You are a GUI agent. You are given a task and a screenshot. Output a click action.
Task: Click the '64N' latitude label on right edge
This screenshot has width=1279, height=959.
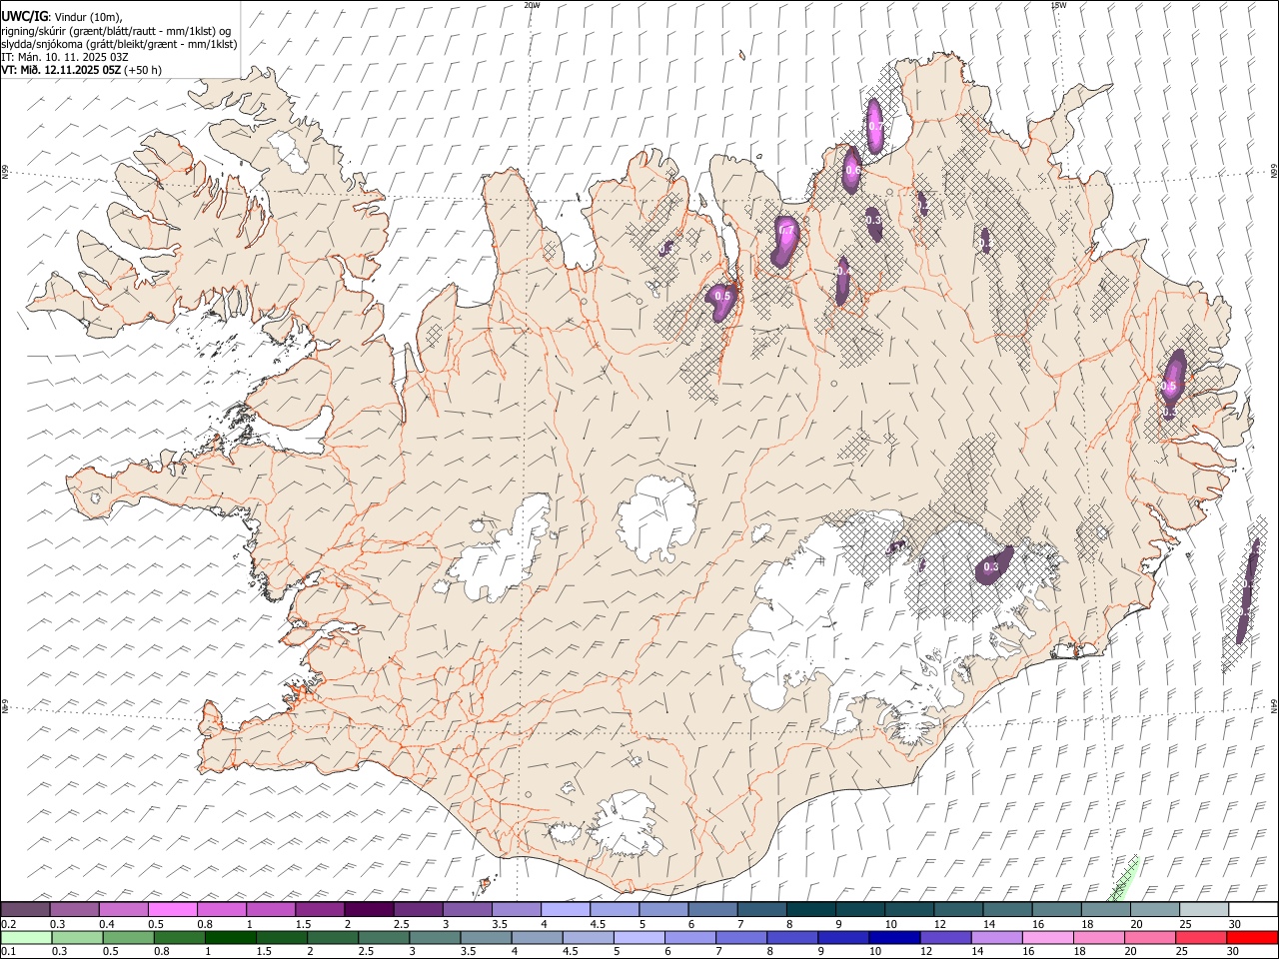point(1274,705)
